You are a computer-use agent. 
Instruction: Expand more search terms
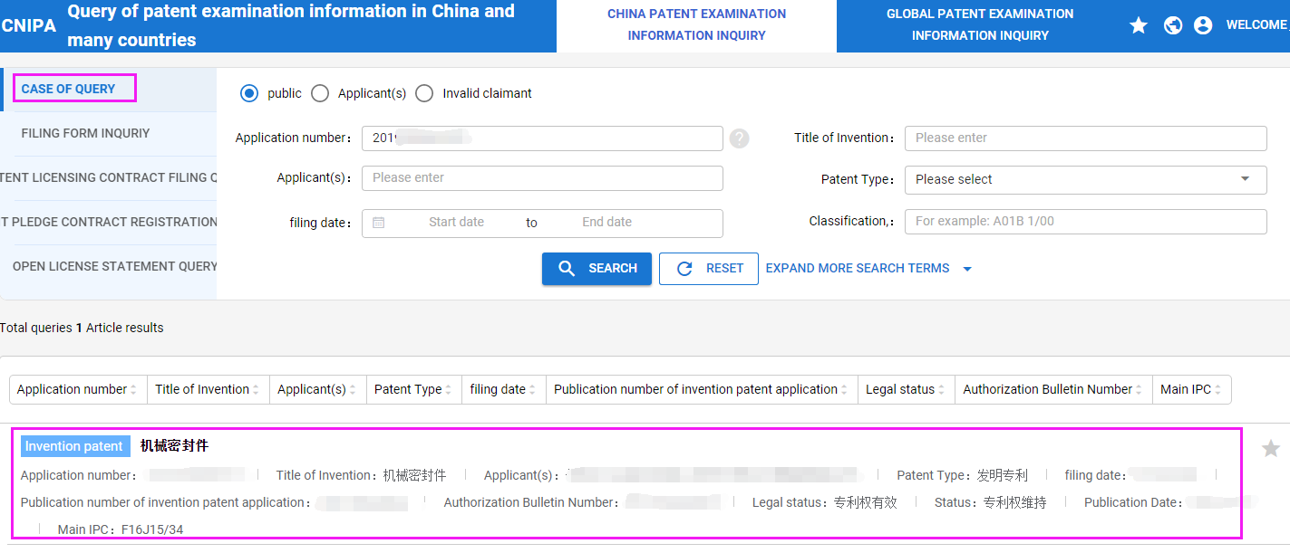coord(868,268)
